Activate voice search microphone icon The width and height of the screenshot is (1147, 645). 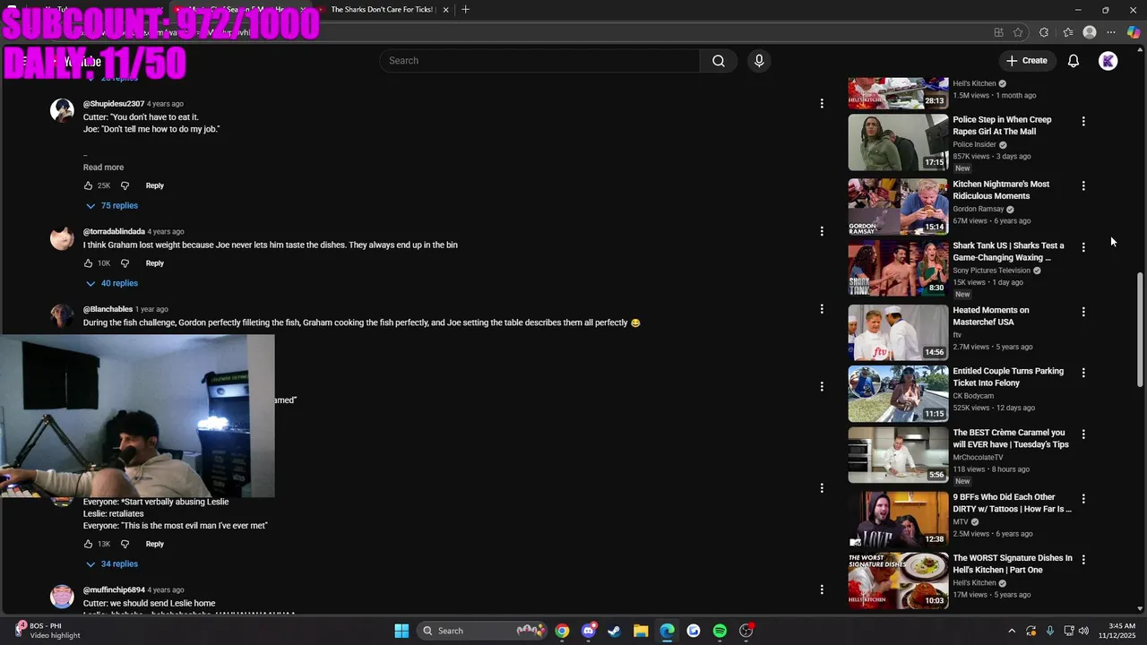pyautogui.click(x=759, y=61)
